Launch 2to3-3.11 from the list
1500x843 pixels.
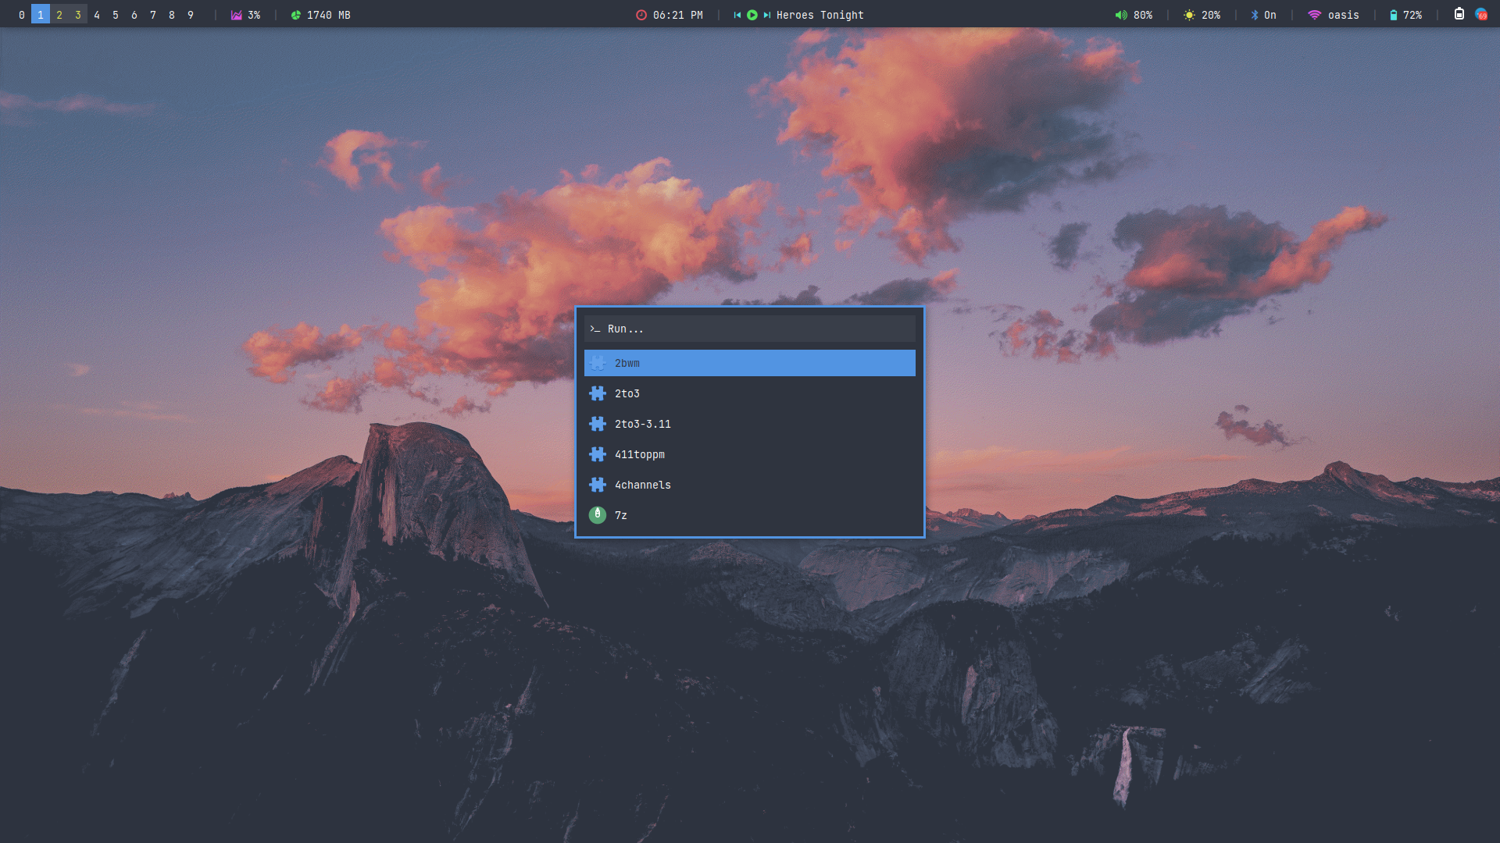click(x=749, y=424)
